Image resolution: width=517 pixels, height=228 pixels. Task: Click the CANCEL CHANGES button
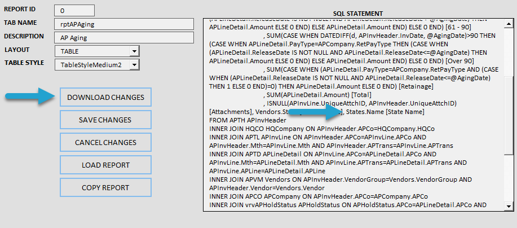coord(105,143)
